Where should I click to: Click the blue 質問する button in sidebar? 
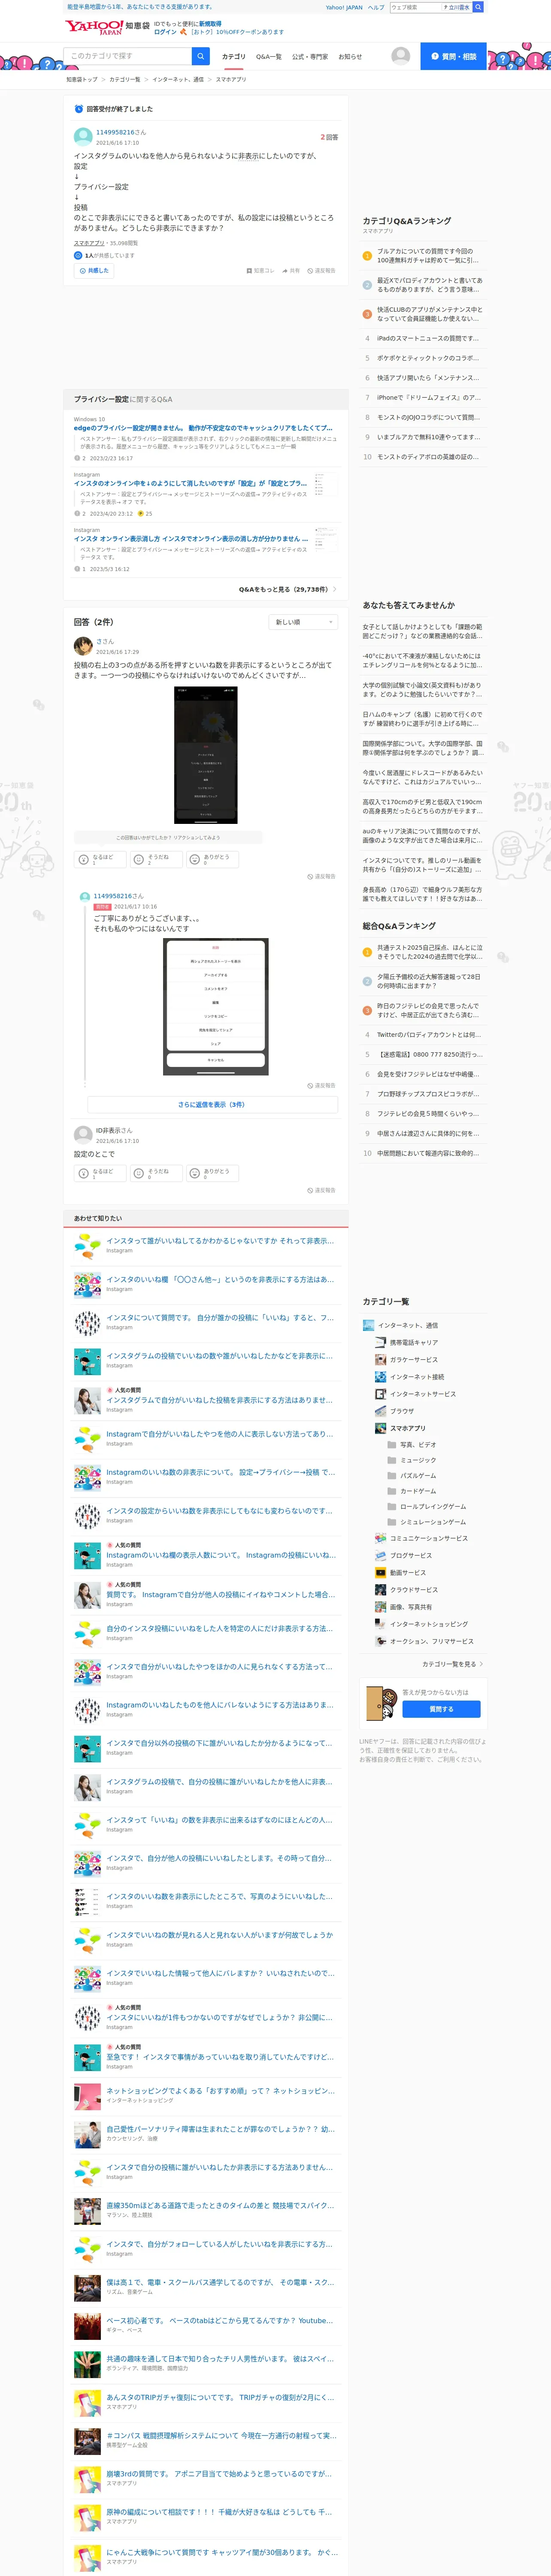click(x=441, y=1710)
